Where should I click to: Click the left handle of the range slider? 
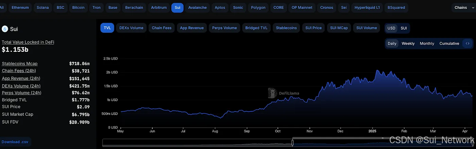(x=292, y=143)
